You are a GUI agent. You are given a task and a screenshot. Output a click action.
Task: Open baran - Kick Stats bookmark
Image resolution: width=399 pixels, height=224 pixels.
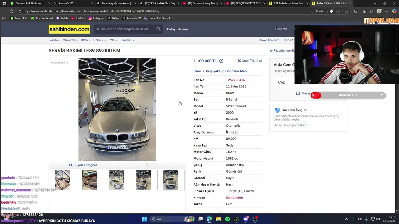pos(158,18)
